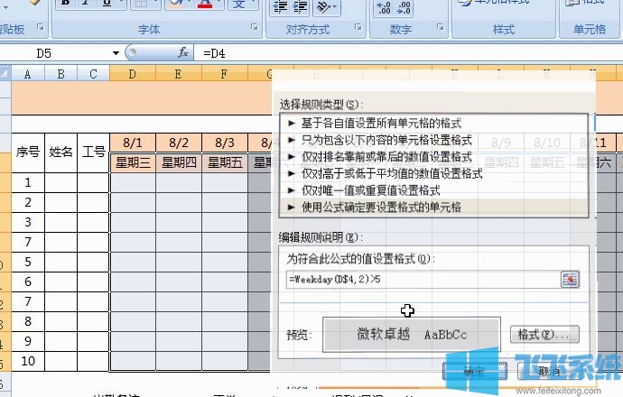The height and width of the screenshot is (397, 623).
Task: Click the cell with serial number 6
Action: (28, 282)
